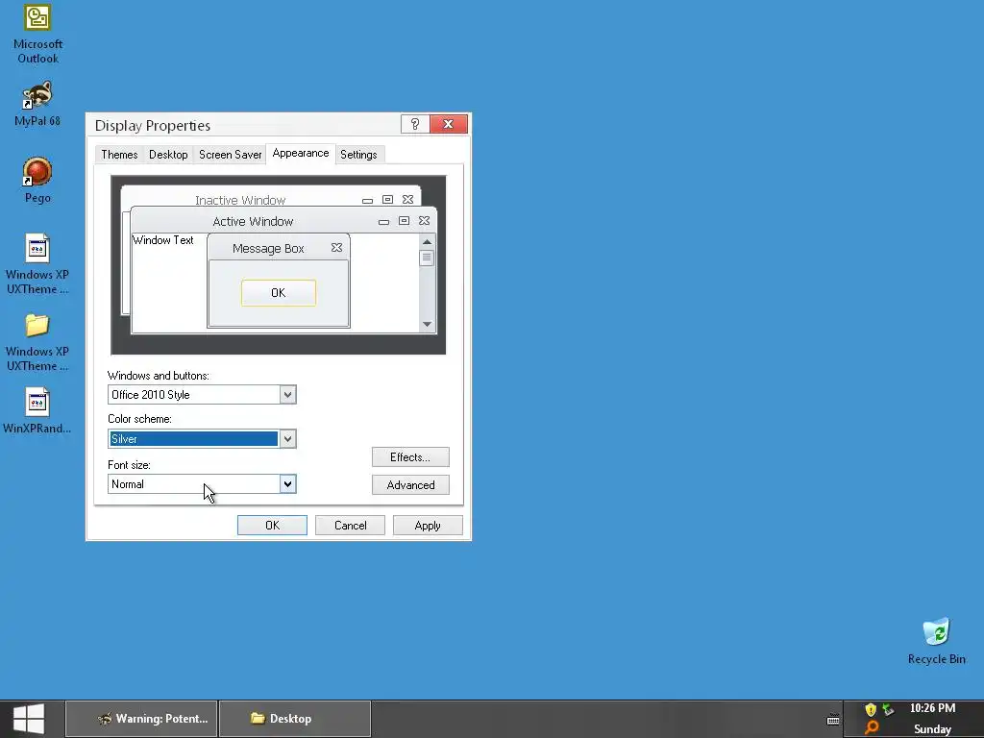Select the Windows XP UXTheme folder icon
The width and height of the screenshot is (984, 738).
tap(37, 342)
